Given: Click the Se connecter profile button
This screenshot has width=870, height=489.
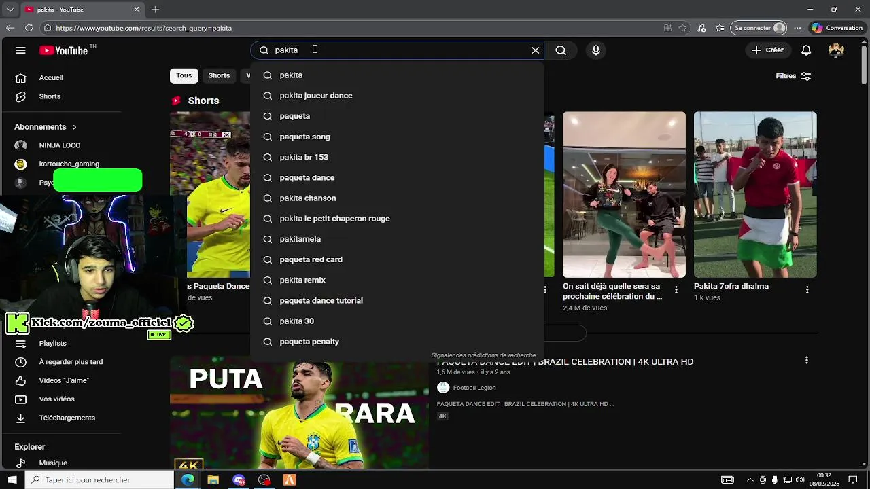Looking at the screenshot, I should tap(760, 28).
